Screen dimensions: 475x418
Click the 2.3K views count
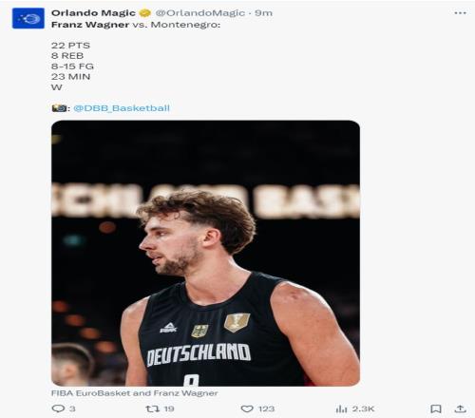click(364, 408)
